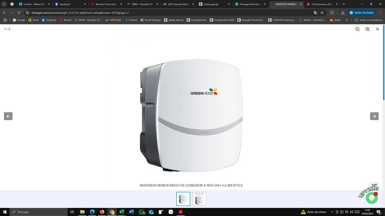
Task: Go to the previous product image
Action: tap(8, 116)
